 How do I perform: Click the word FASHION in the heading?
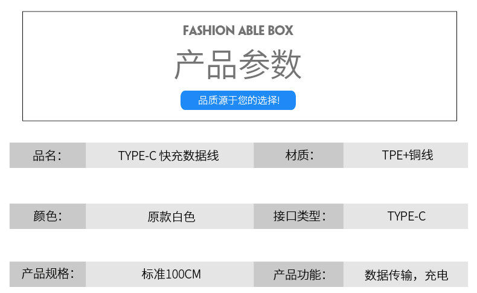(x=208, y=30)
